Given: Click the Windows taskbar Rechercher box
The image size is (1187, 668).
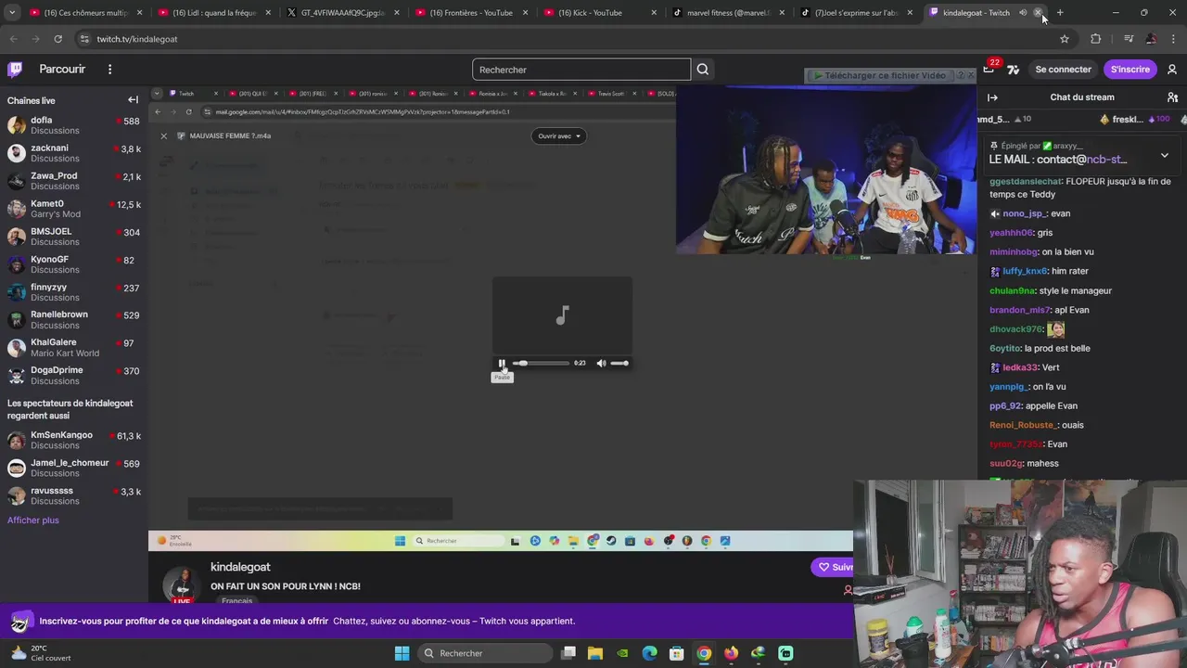Looking at the screenshot, I should coord(484,653).
